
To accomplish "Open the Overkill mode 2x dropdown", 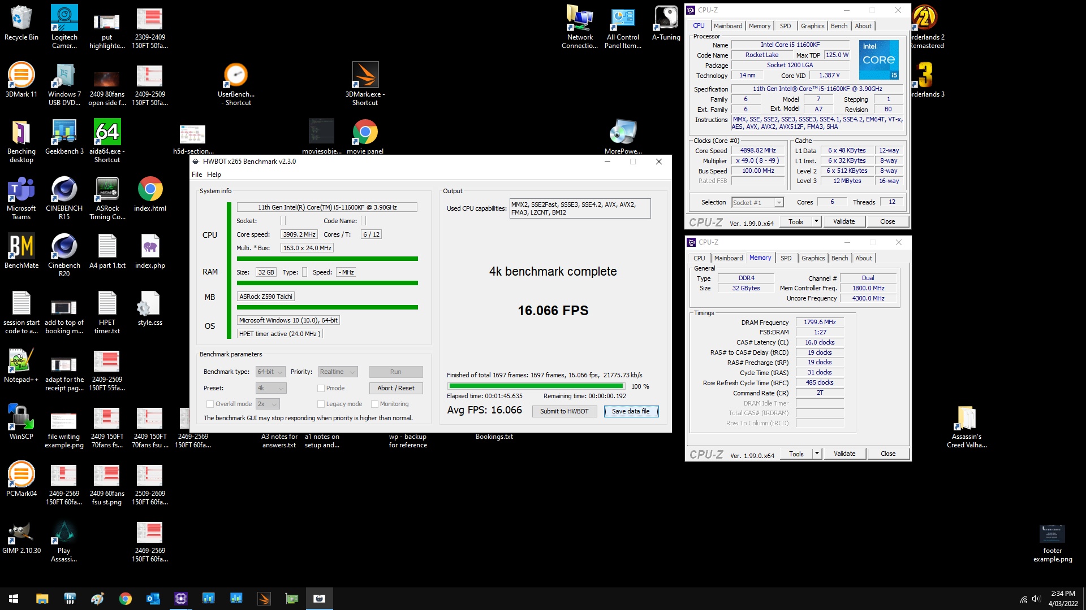I will point(268,404).
